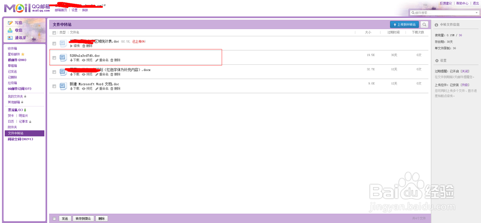Open the 收件箱 inbox folder

pyautogui.click(x=13, y=48)
